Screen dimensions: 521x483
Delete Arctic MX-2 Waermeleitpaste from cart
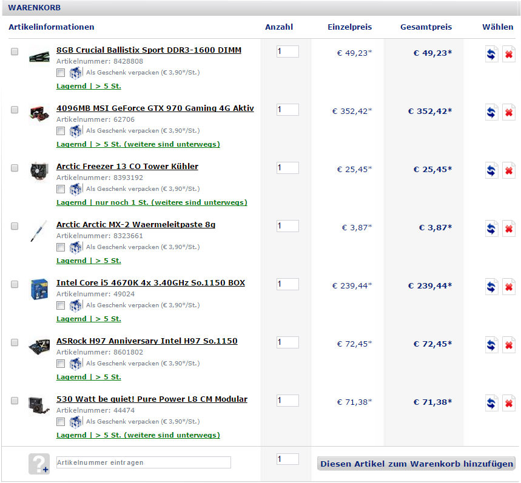(509, 228)
